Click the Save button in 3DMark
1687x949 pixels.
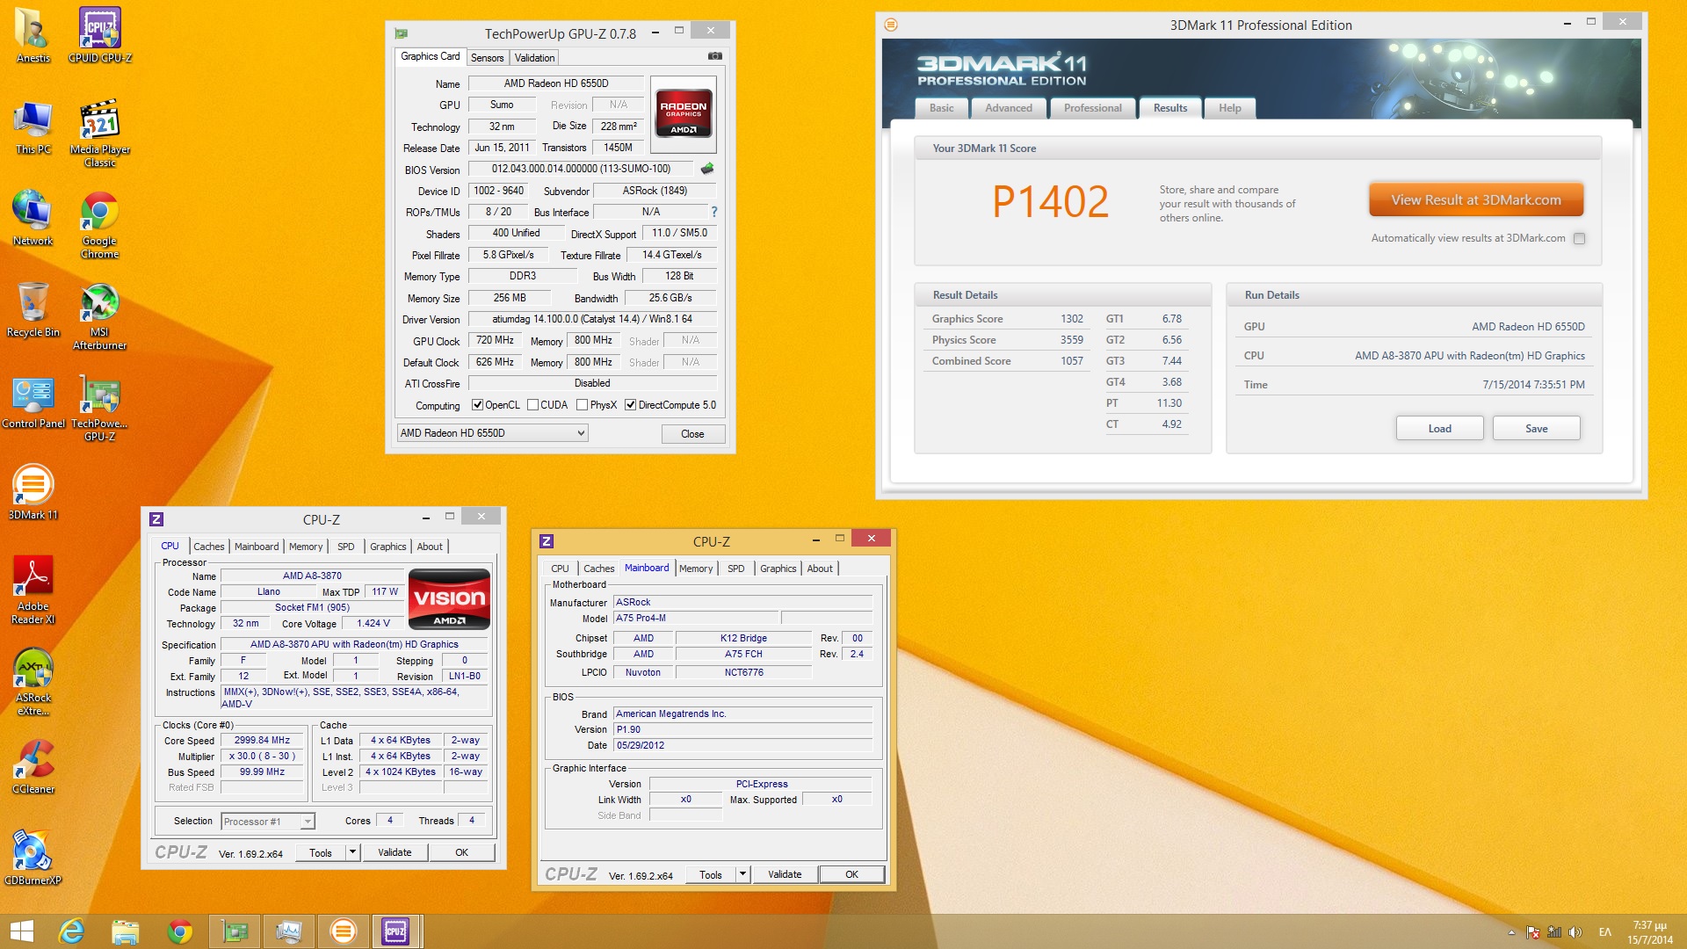pos(1536,428)
